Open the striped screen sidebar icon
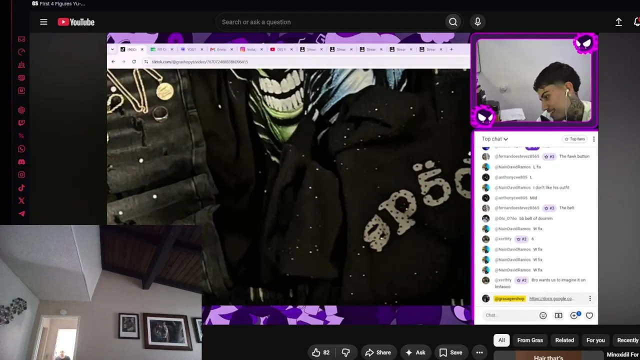This screenshot has height=360, width=640. pos(21,78)
